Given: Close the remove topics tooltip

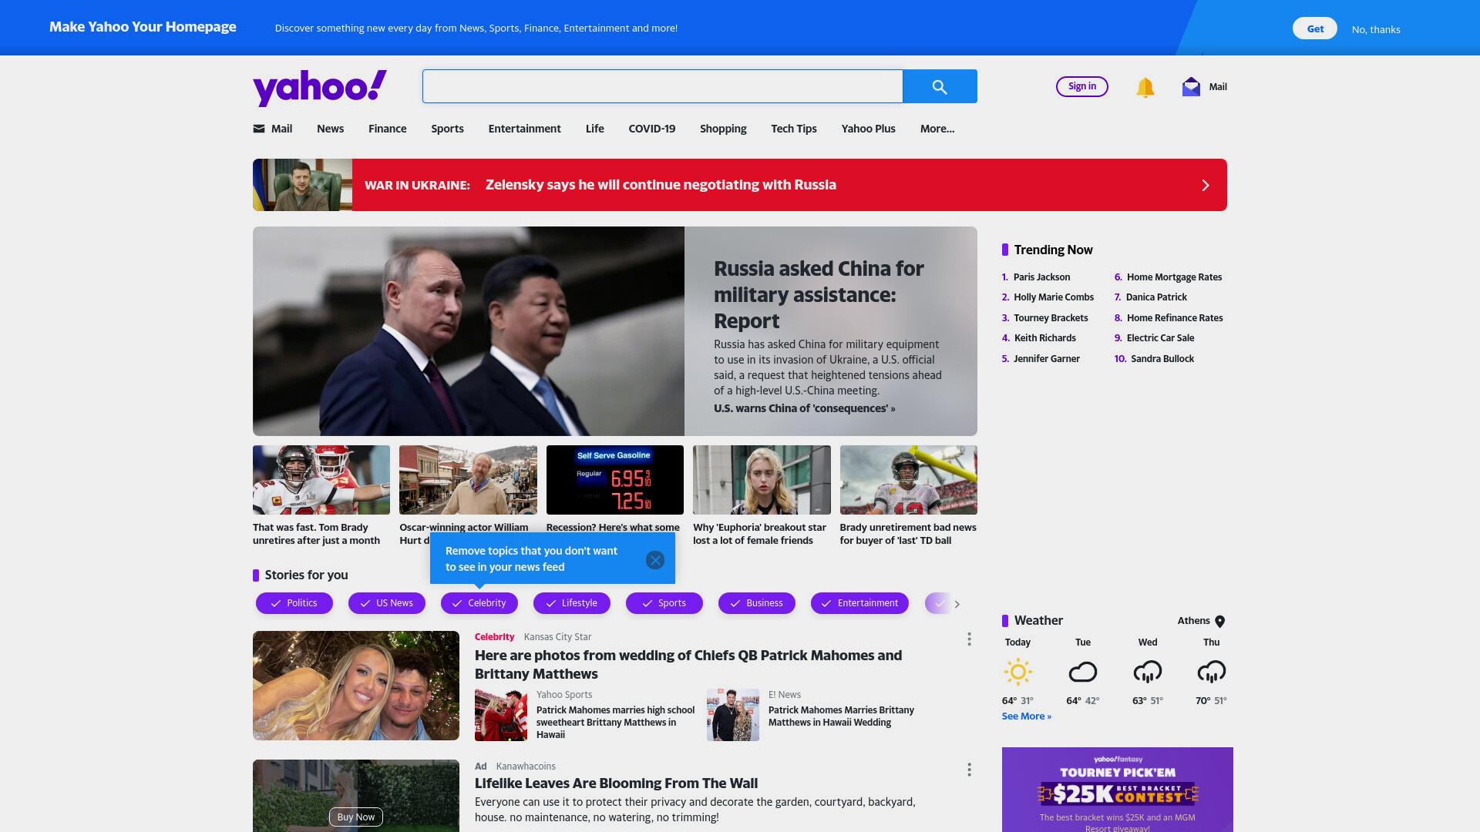Looking at the screenshot, I should coord(655,560).
